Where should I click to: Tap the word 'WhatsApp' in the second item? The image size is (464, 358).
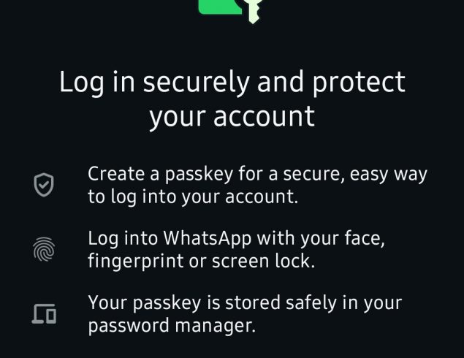tap(208, 238)
